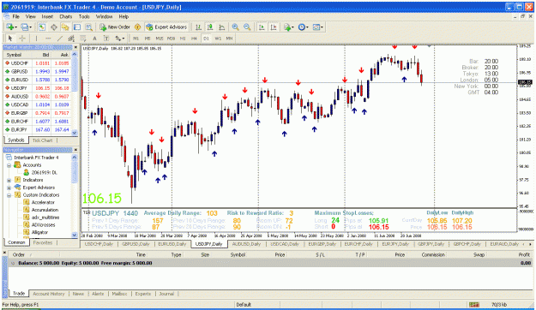
Task: Click the New Chart icon
Action: tap(10, 27)
